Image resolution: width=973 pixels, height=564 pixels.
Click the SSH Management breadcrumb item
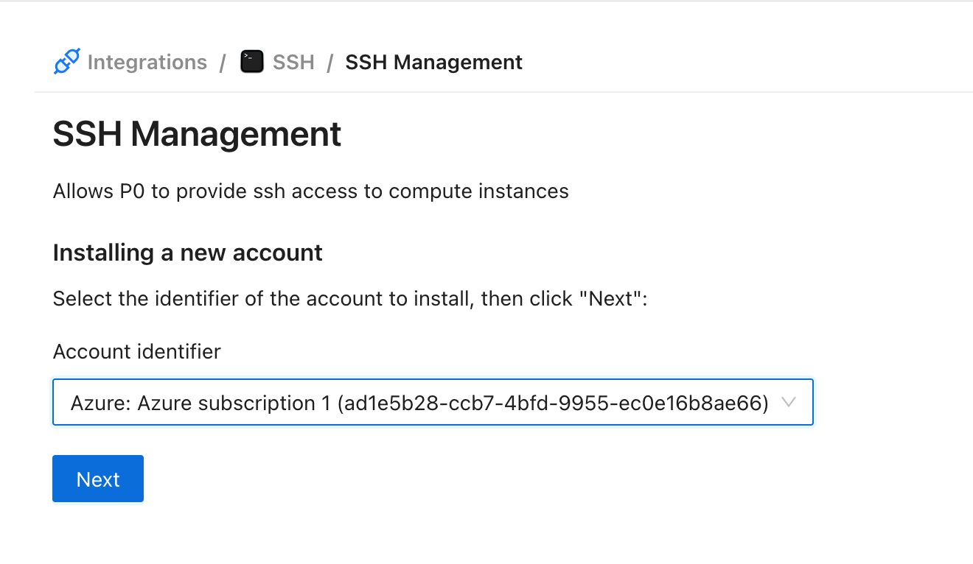pyautogui.click(x=433, y=63)
